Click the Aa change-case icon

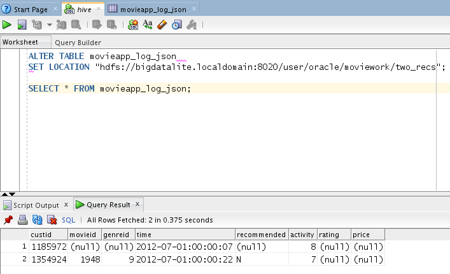pos(148,25)
